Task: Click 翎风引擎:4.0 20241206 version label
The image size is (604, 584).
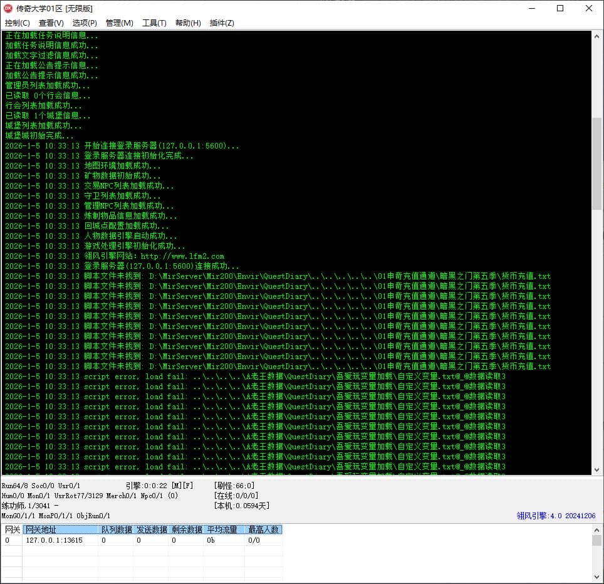Action: 556,516
